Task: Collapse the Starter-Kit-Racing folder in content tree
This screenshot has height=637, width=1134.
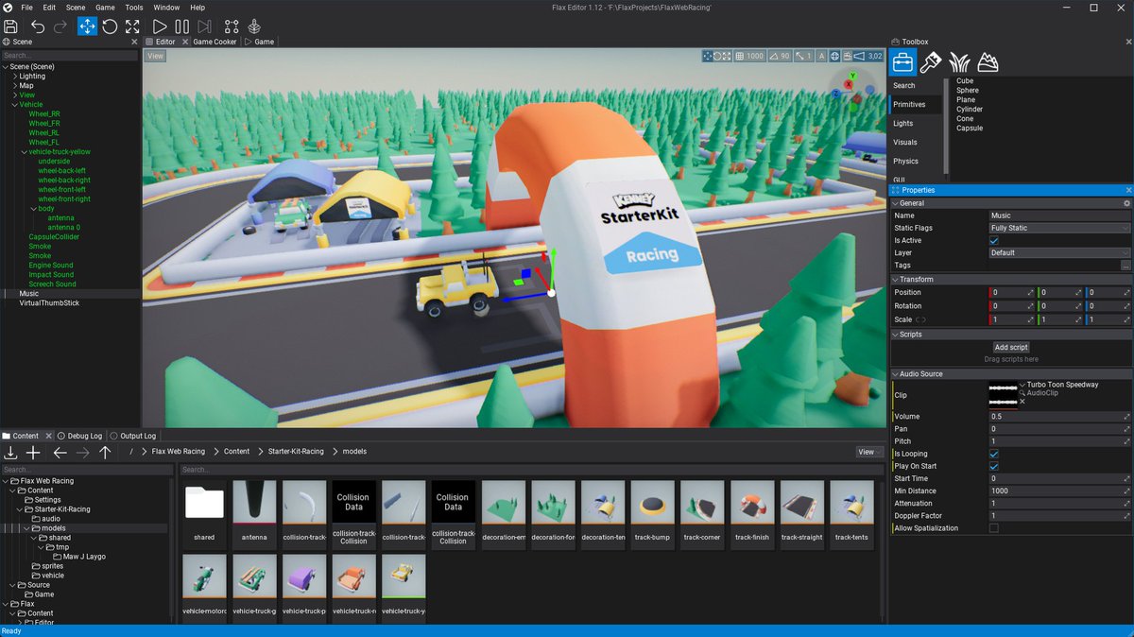Action: 19,509
